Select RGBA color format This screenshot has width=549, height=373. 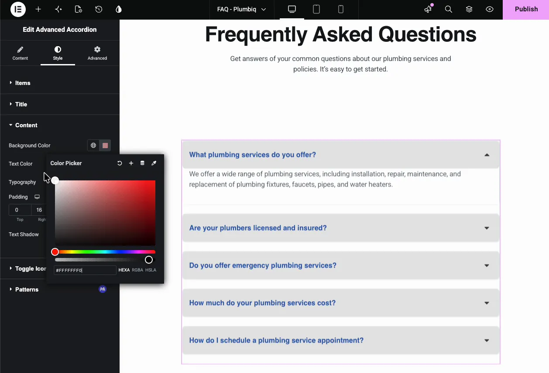tap(137, 270)
